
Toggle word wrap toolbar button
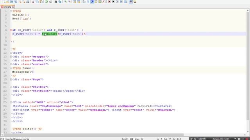[84, 2]
